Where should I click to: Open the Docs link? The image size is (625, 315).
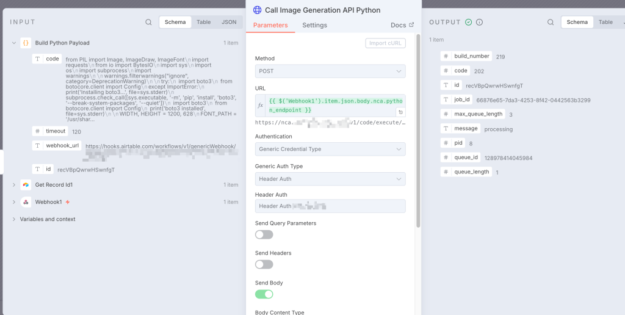point(402,25)
